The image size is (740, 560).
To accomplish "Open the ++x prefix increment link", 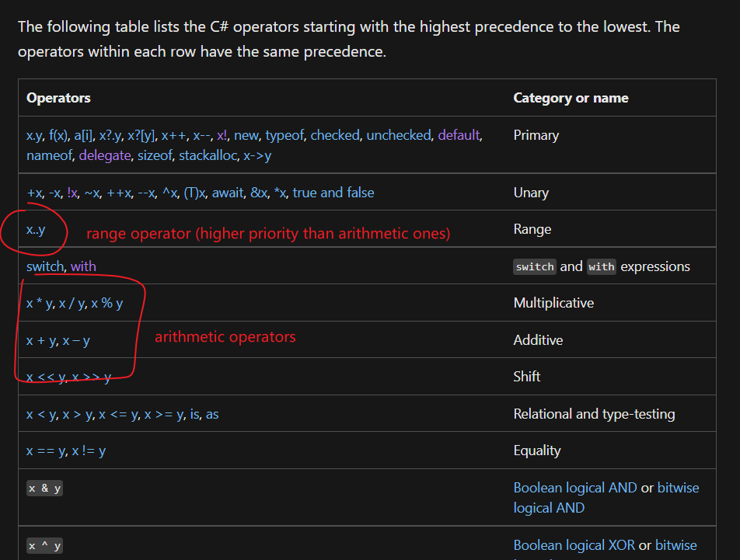I will coord(119,193).
